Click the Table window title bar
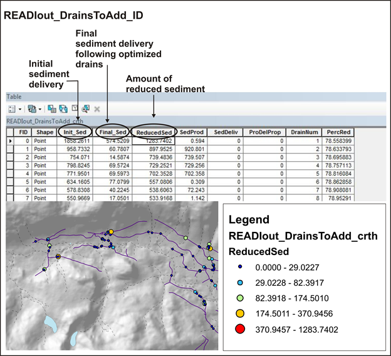Image resolution: width=391 pixels, height=356 pixels. click(x=188, y=97)
